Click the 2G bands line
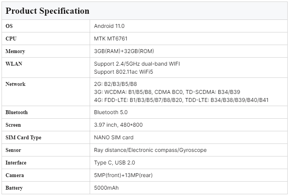The image size is (290, 195). (x=115, y=84)
